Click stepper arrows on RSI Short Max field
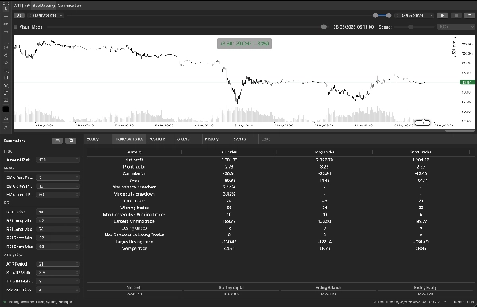Viewport: 477px width, 307px height. [x=77, y=247]
